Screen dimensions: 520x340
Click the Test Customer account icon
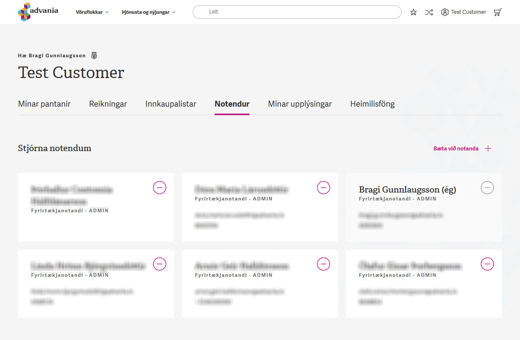(x=445, y=12)
